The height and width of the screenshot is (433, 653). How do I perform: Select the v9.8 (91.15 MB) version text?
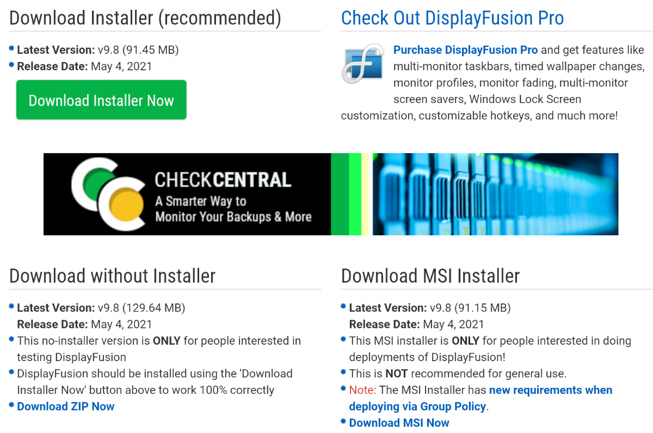click(470, 308)
